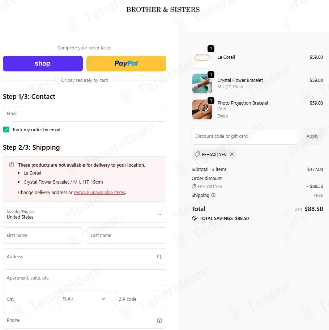This screenshot has width=329, height=330.
Task: Click the applied discount tag icon chip
Action: [197, 154]
